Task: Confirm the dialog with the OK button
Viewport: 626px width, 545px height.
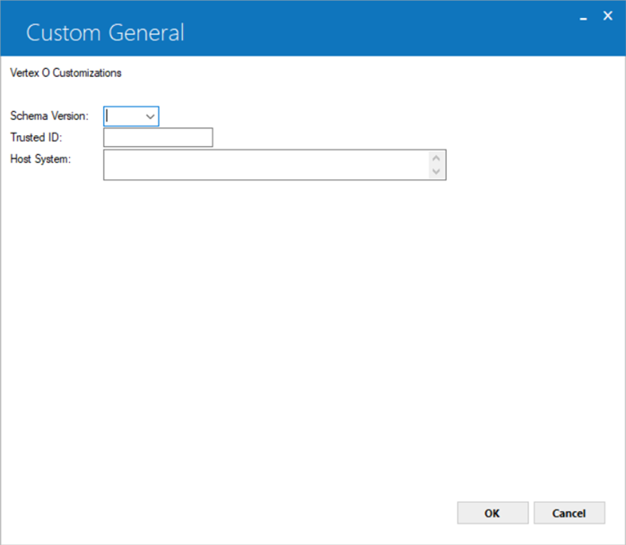Action: (x=492, y=513)
